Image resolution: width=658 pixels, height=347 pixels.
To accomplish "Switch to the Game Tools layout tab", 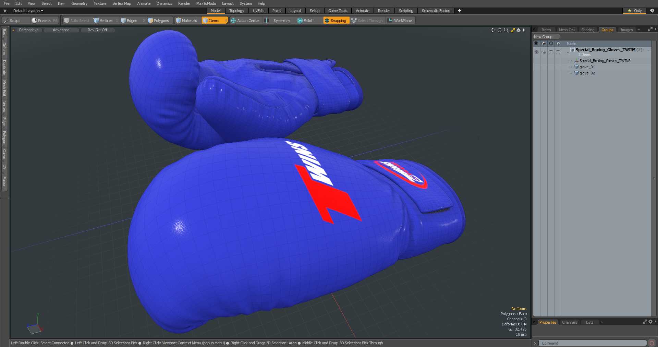I will coord(338,11).
